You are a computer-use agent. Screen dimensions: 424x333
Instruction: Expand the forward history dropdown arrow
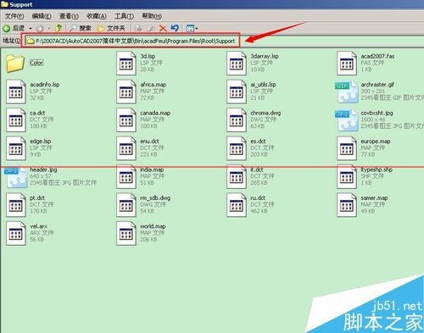coord(49,29)
